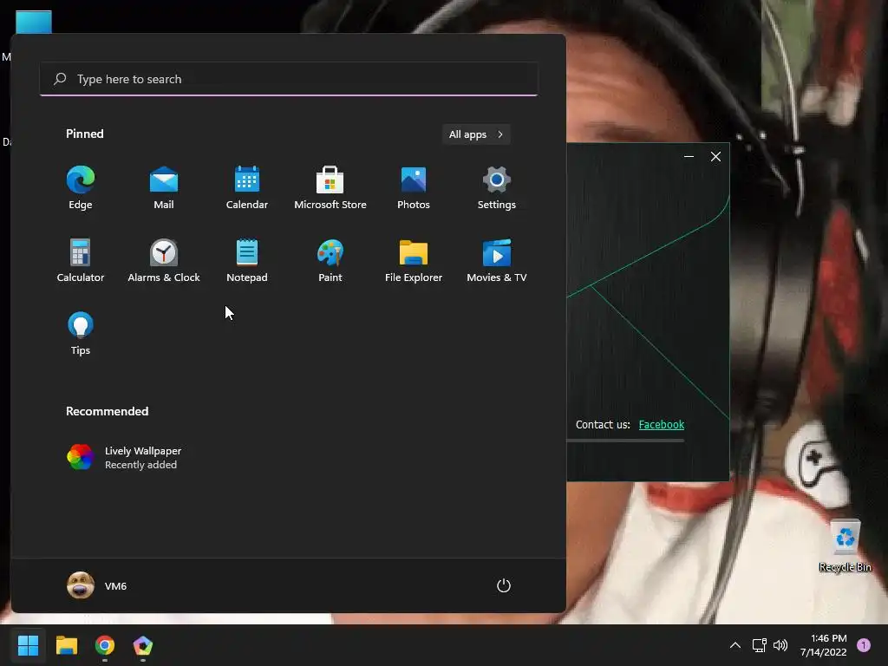
Task: Open Settings from pinned apps
Action: click(497, 188)
